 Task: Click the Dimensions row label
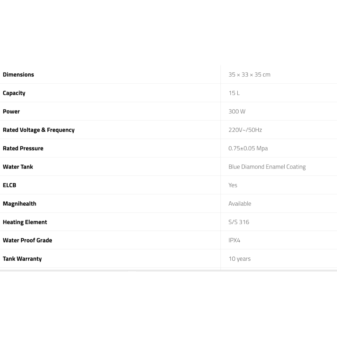(x=18, y=75)
